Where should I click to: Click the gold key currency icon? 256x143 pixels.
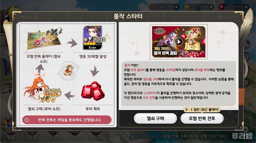[x=152, y=7]
